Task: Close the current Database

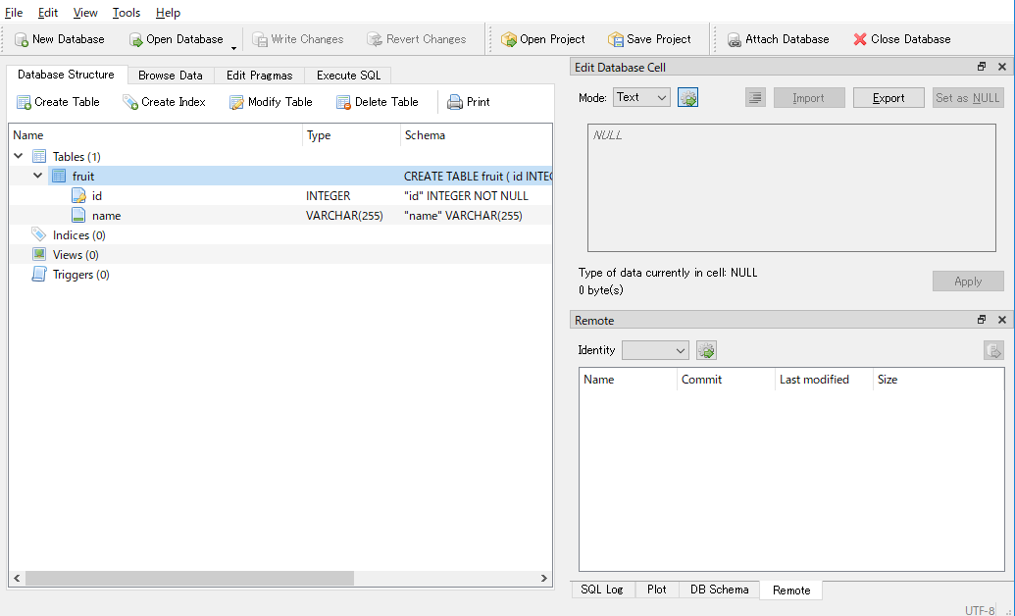Action: [901, 39]
